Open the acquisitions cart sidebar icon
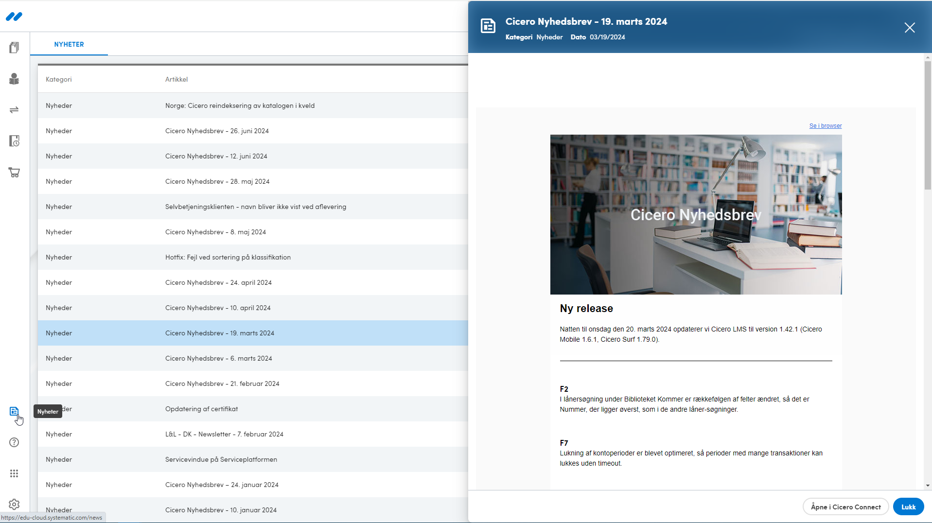The height and width of the screenshot is (523, 932). 14,172
